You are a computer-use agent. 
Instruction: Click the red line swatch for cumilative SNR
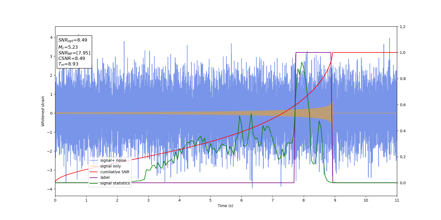click(94, 172)
